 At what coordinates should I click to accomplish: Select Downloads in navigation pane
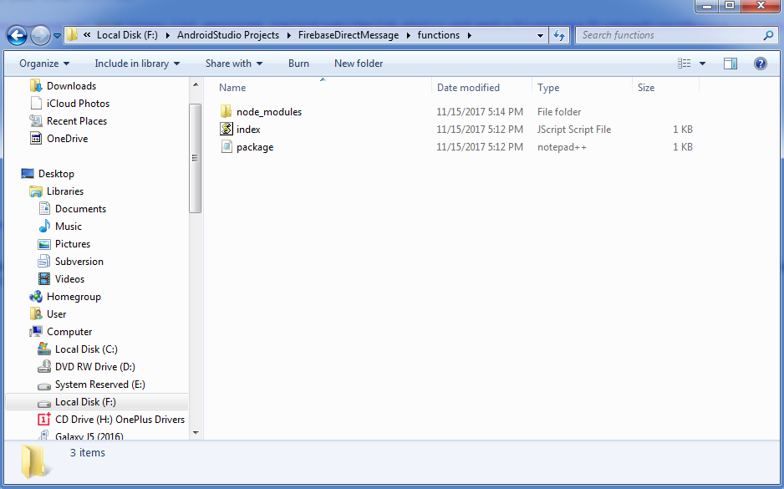coord(71,86)
